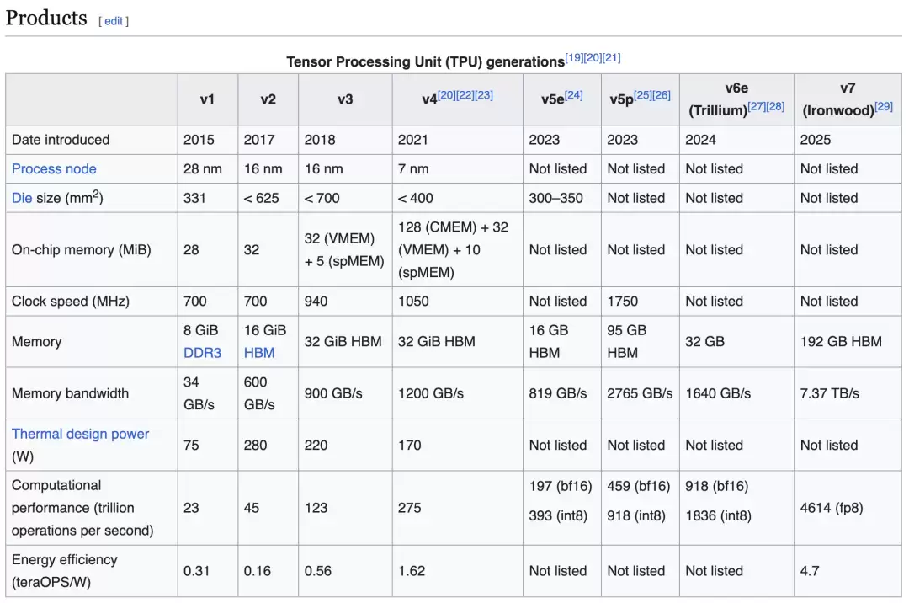This screenshot has height=603, width=909.
Task: Follow the Process node link
Action: coord(54,168)
